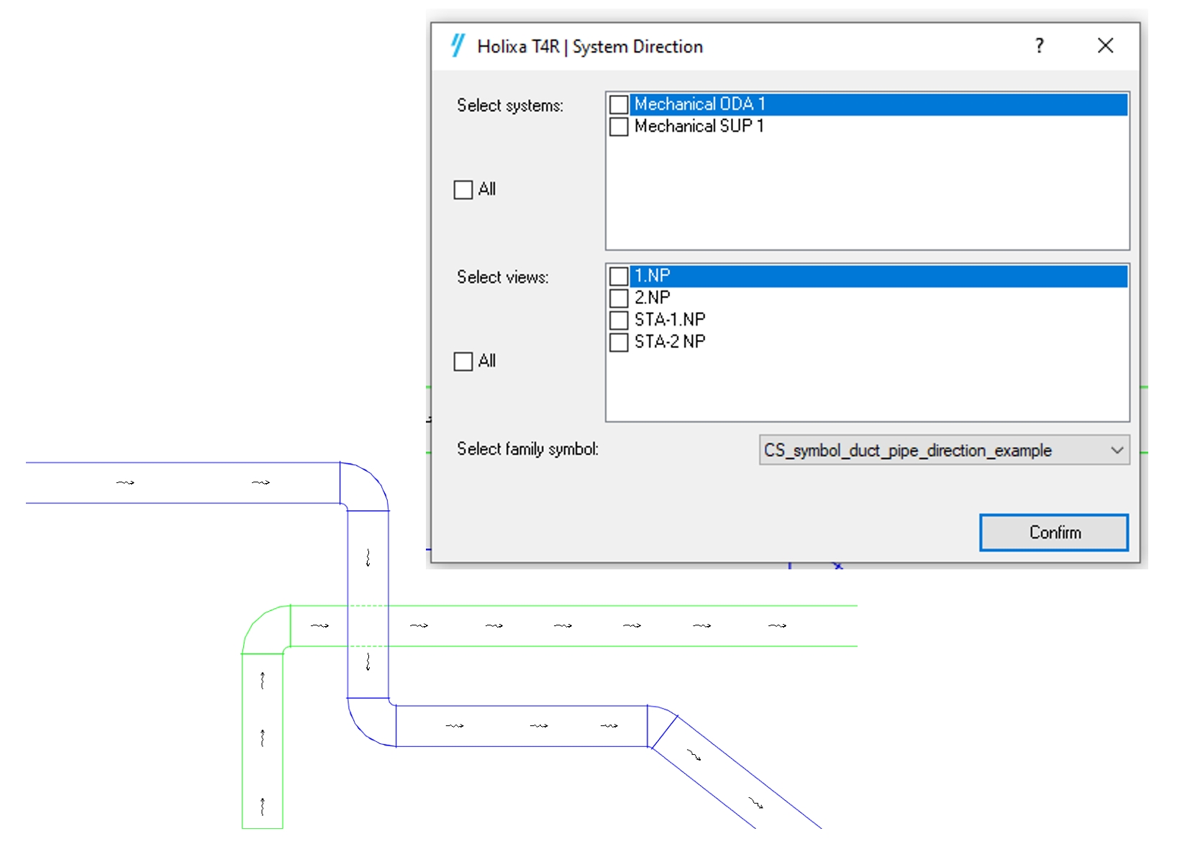Click the upper blue duct elbow
Image resolution: width=1177 pixels, height=854 pixels.
[x=365, y=486]
